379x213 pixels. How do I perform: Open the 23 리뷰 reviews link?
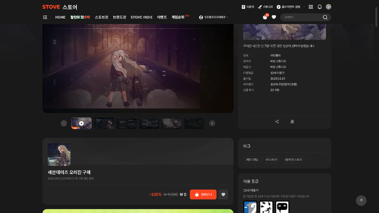[x=275, y=90]
